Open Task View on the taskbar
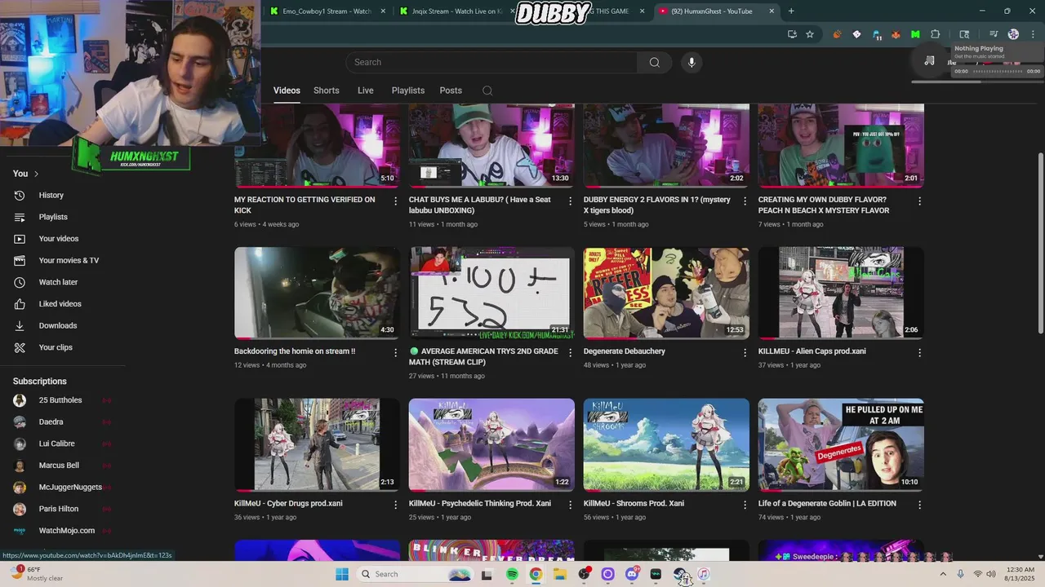Screen dimensions: 1045x587 (x=487, y=574)
